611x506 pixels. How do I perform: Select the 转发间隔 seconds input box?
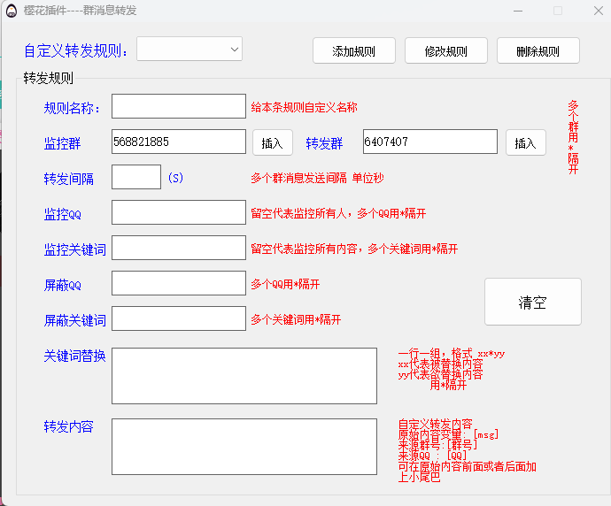(x=136, y=177)
